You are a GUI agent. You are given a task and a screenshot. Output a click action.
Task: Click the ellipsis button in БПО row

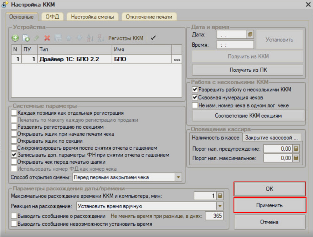point(177,59)
